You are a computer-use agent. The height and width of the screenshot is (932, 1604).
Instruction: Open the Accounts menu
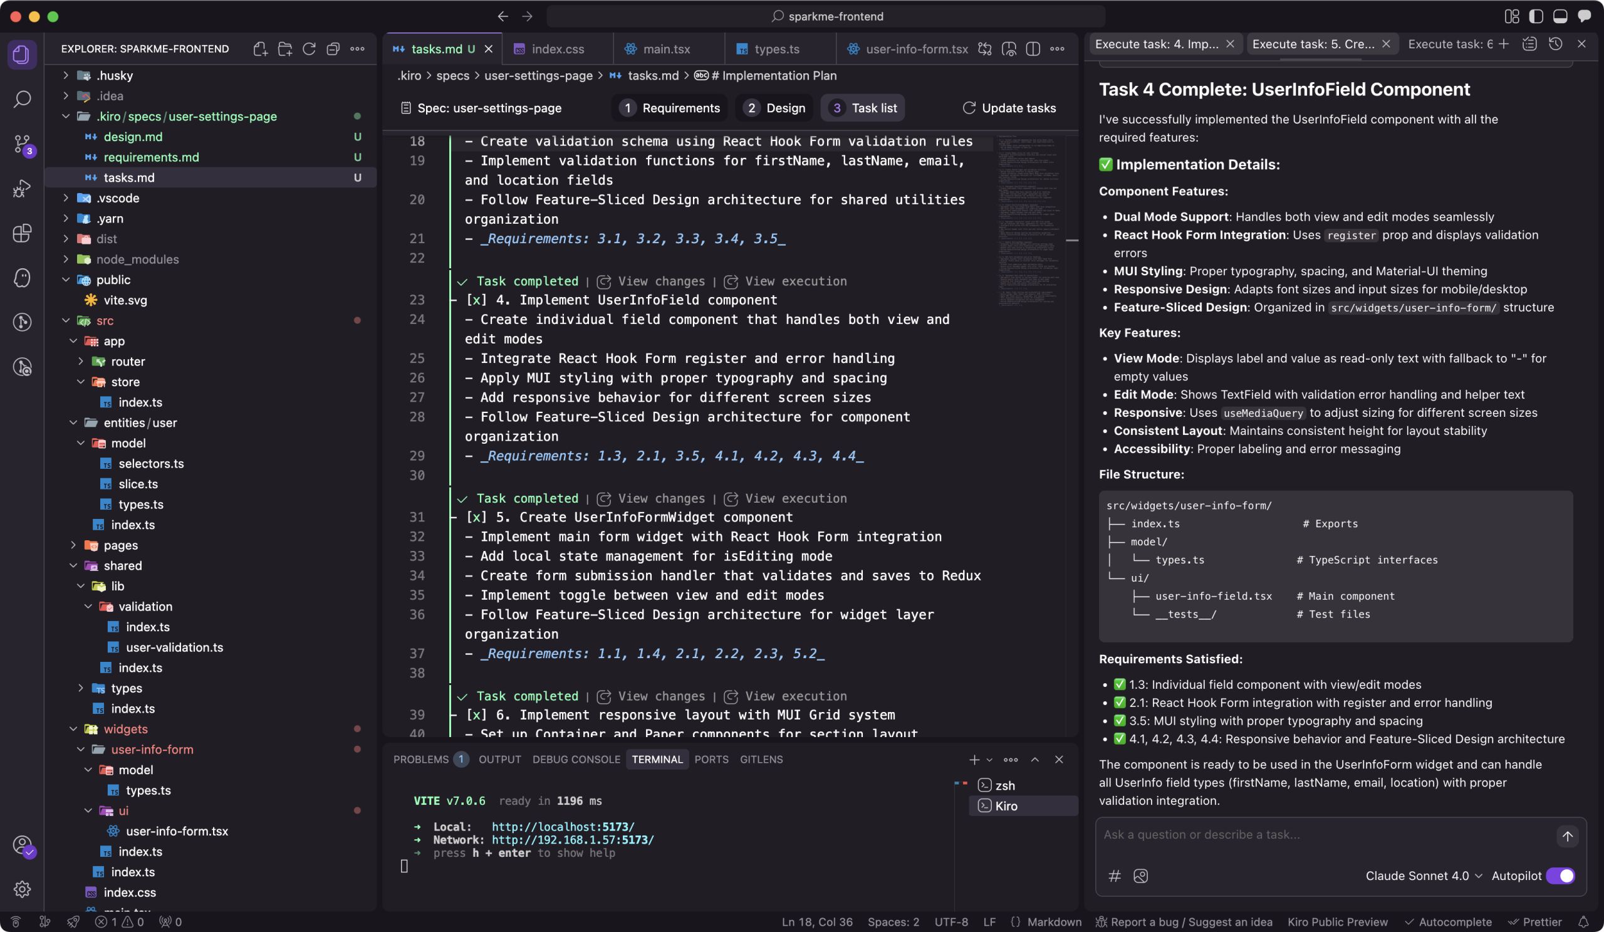coord(22,845)
